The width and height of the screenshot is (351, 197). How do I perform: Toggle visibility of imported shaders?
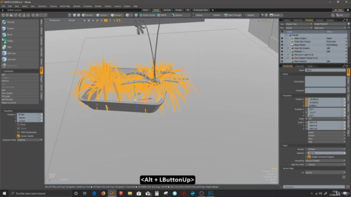click(282, 48)
